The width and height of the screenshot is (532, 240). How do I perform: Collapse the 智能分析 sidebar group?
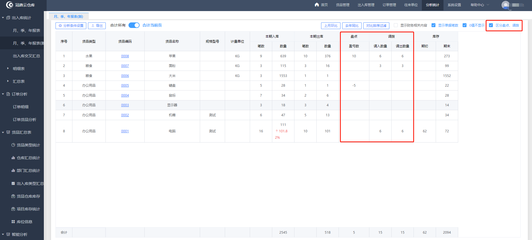(3, 234)
